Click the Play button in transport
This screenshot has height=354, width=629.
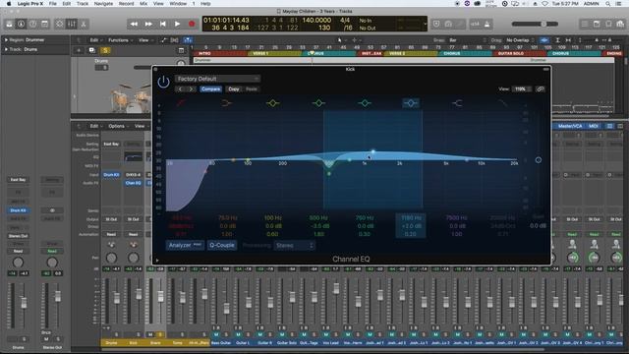point(177,24)
